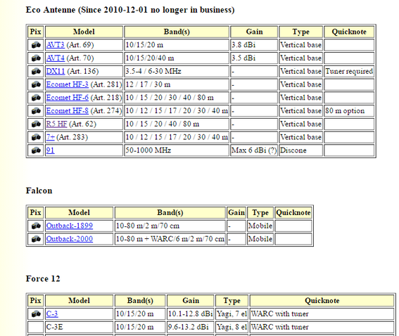Screen dimensions: 399x336
Task: Open the camera icon for Outback-1899
Action: coord(36,226)
